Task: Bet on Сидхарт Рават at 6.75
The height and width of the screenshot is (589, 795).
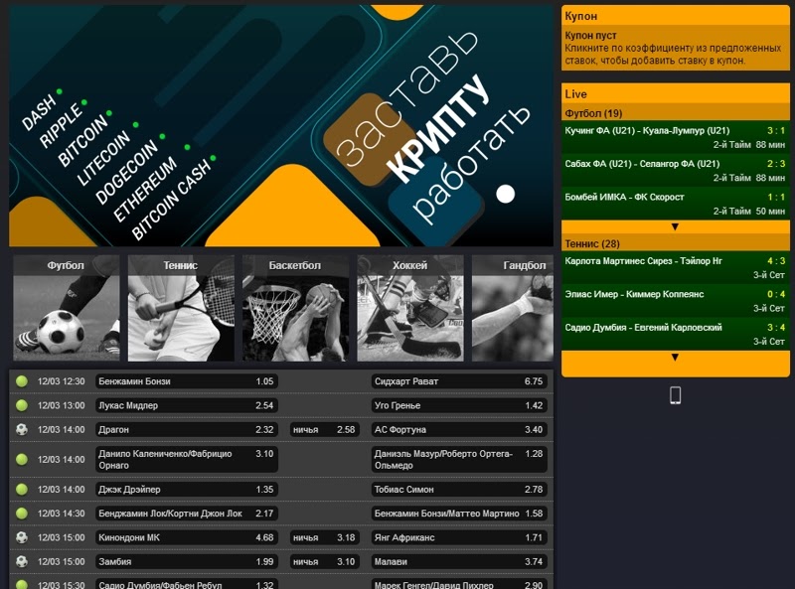Action: coord(458,381)
